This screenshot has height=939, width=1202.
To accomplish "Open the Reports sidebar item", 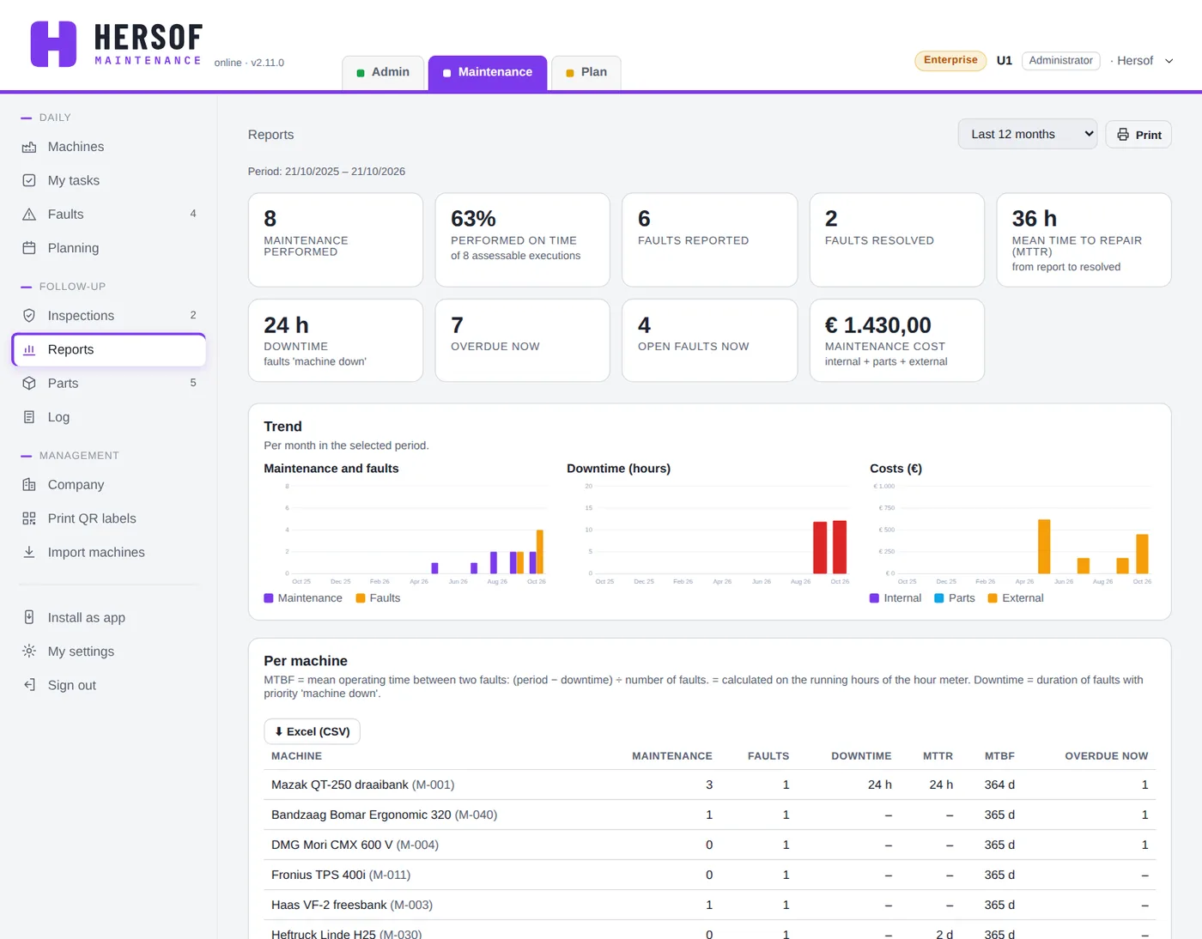I will pos(109,349).
